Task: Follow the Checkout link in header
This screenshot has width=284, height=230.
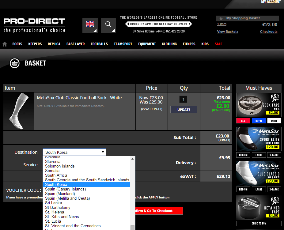Action: [x=269, y=32]
